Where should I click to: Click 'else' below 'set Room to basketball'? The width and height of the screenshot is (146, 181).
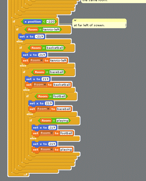(26, 90)
